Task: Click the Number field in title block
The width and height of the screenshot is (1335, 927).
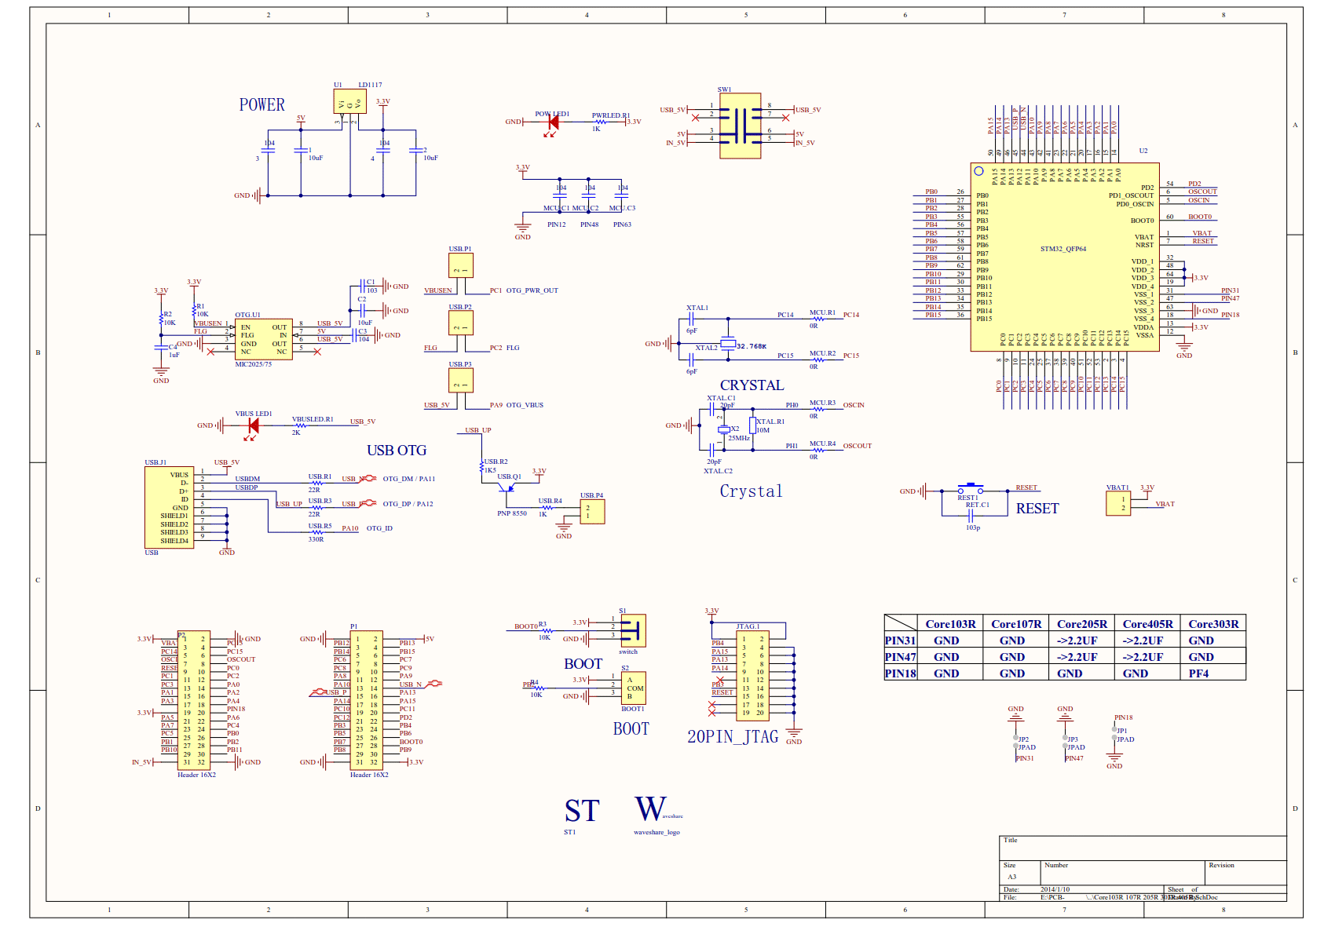Action: coord(1123,873)
